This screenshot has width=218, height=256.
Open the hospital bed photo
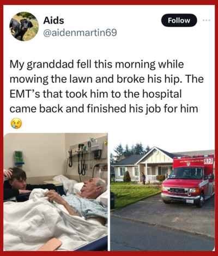56,192
